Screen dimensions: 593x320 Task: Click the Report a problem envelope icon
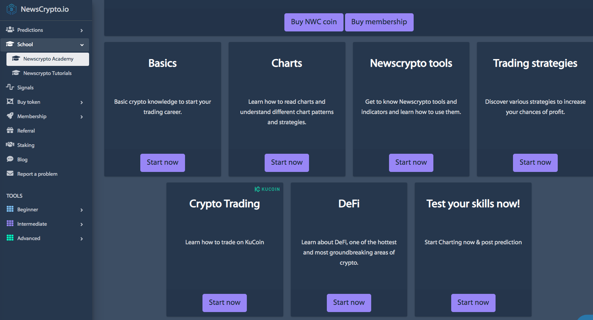[10, 173]
